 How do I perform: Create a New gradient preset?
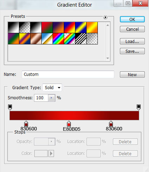click(x=132, y=74)
